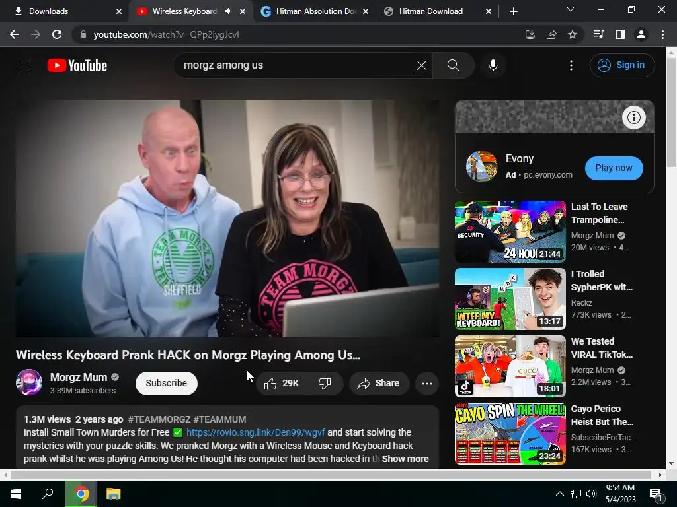677x507 pixels.
Task: Mute tab via speaker icon
Action: coord(228,11)
